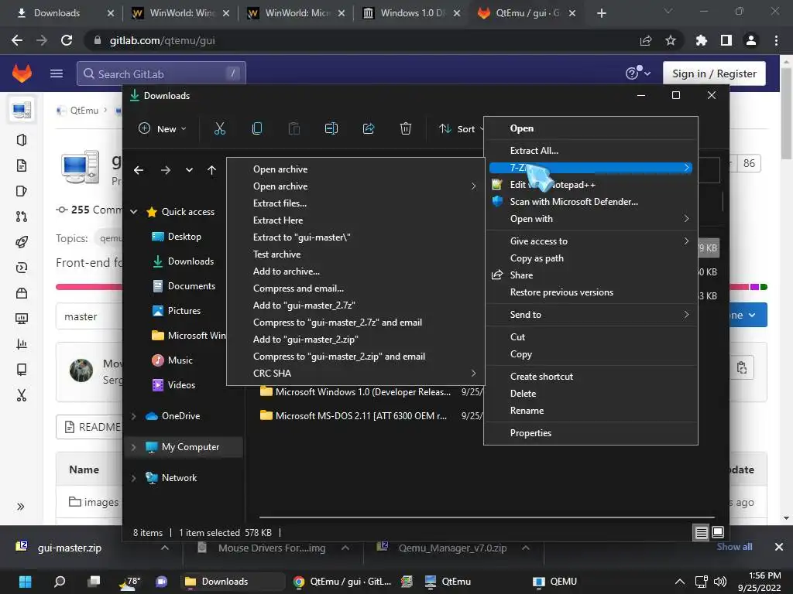This screenshot has width=793, height=594.
Task: Open GitLab sidebar Merge requests icon
Action: (21, 217)
